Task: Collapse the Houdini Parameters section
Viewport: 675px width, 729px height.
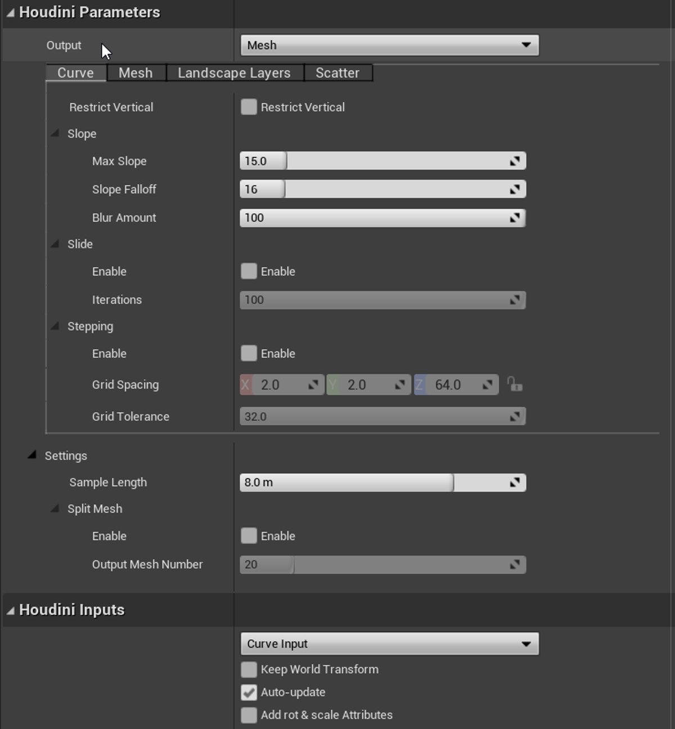Action: tap(10, 12)
